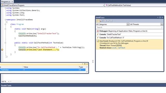Collapse the using directives block
This screenshot has height=93, width=166.
(5, 8)
